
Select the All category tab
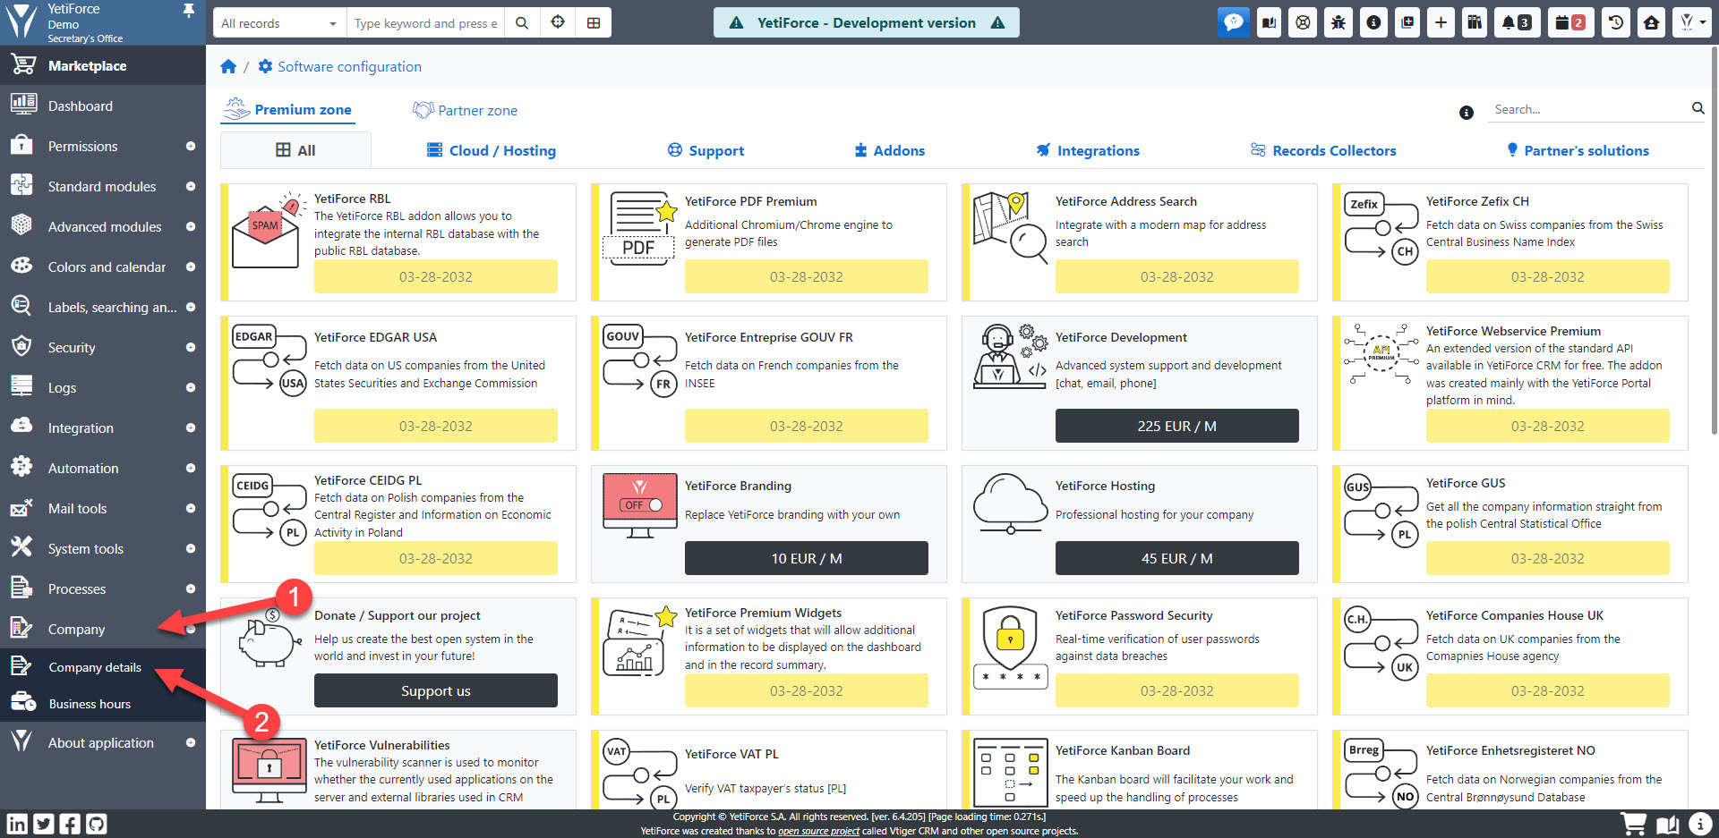(x=295, y=150)
